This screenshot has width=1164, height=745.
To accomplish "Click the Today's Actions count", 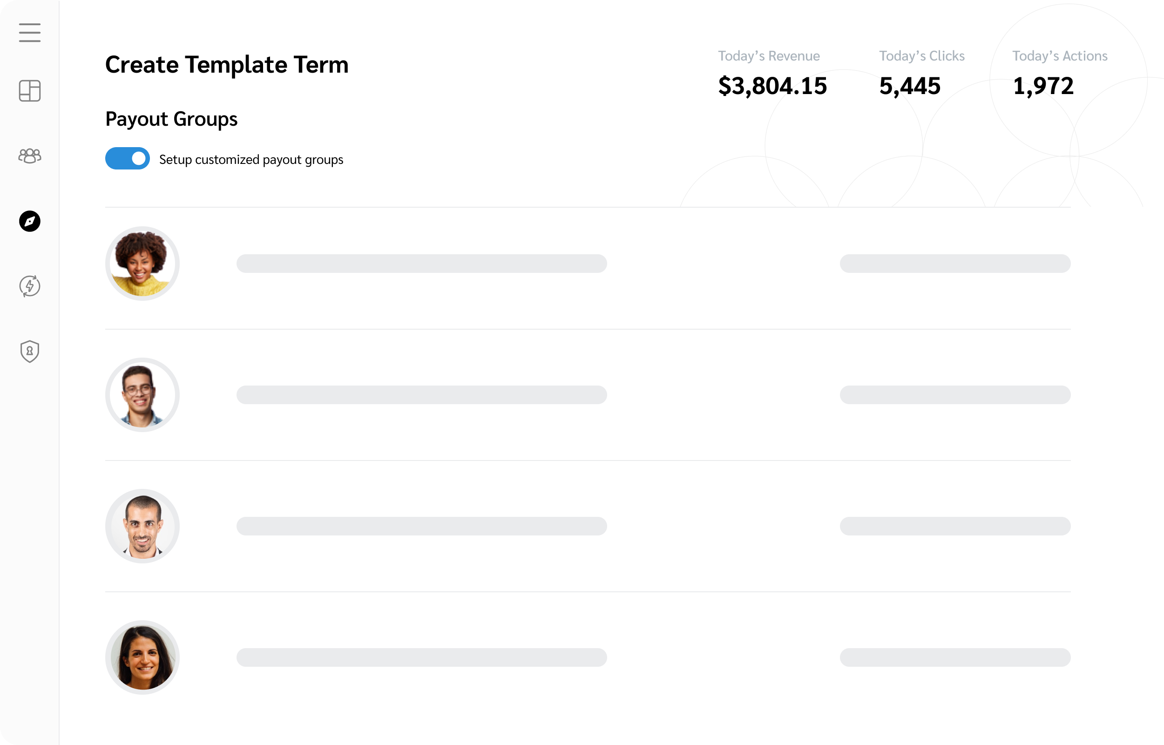I will click(1043, 86).
